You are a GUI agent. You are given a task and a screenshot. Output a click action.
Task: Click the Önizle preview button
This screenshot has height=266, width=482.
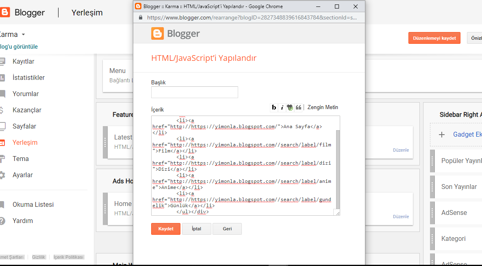[475, 38]
